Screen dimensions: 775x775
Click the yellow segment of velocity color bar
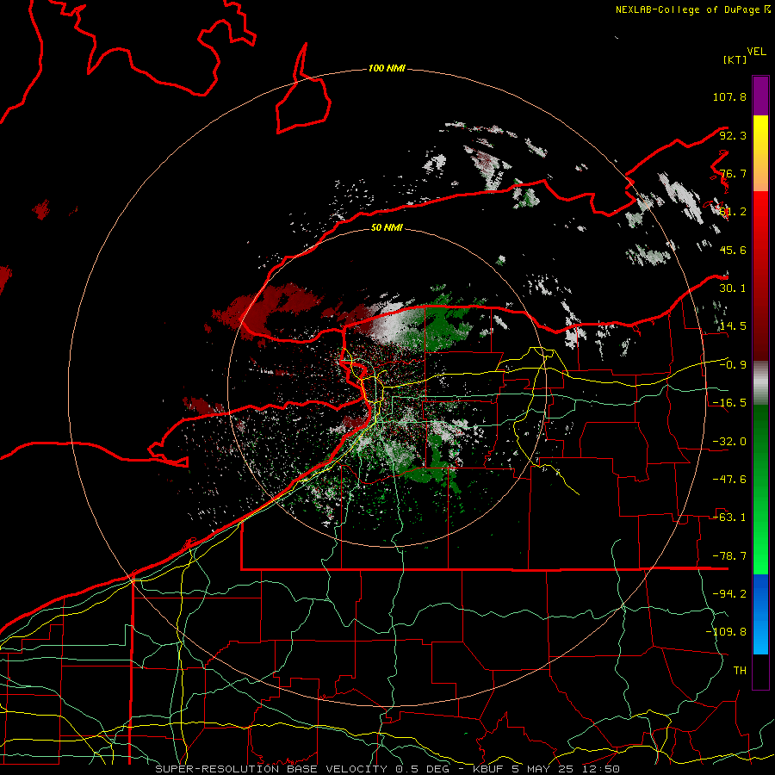point(760,153)
